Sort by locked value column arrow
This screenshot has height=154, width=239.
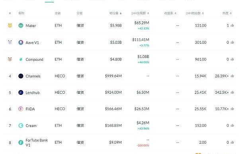coord(121,13)
